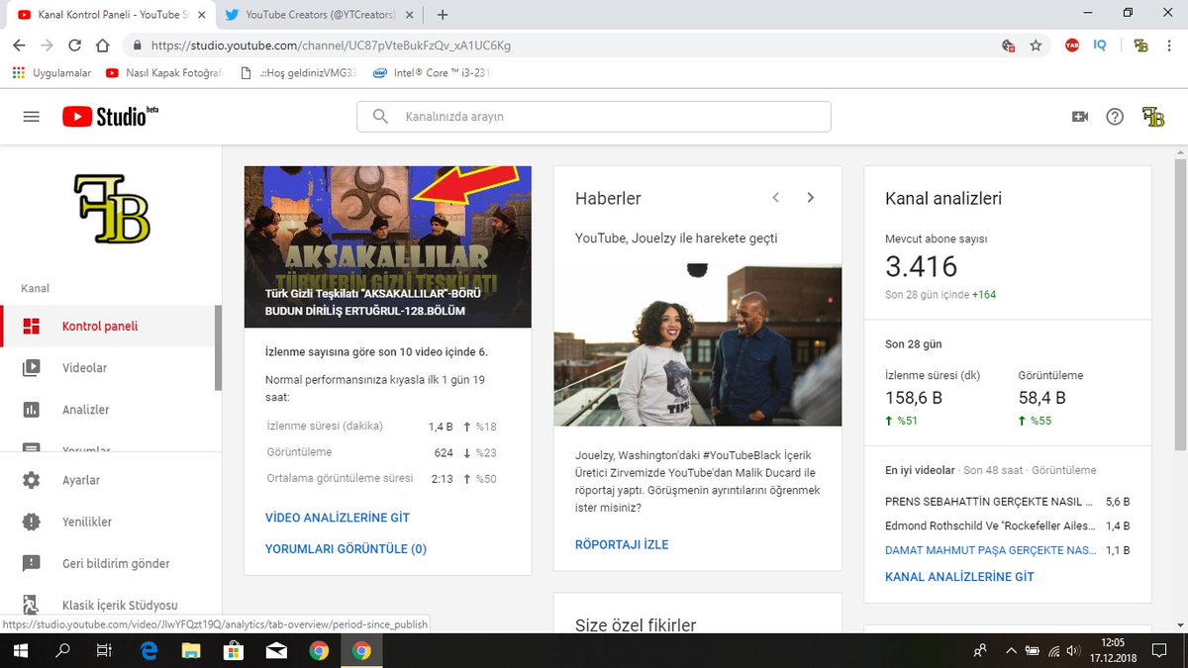
Task: Click the Yenilikler alert badge icon
Action: pos(32,522)
